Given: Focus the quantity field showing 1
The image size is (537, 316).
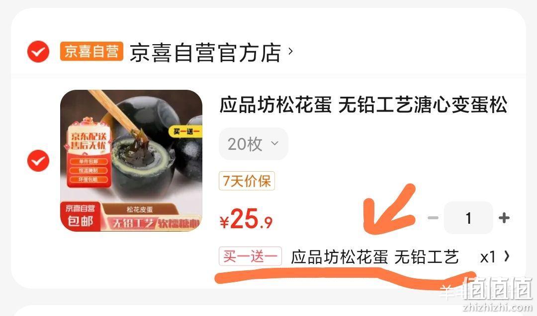Looking at the screenshot, I should click(x=468, y=218).
